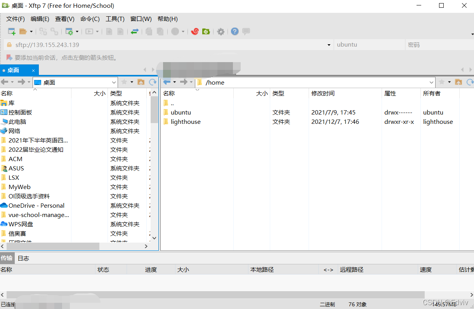Sort remote files by 属性 column
Image resolution: width=474 pixels, height=309 pixels.
[x=401, y=93]
